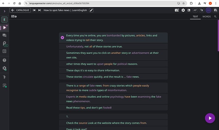
Task: Click the sign-out icon in the sidebar
Action: (x=4, y=85)
